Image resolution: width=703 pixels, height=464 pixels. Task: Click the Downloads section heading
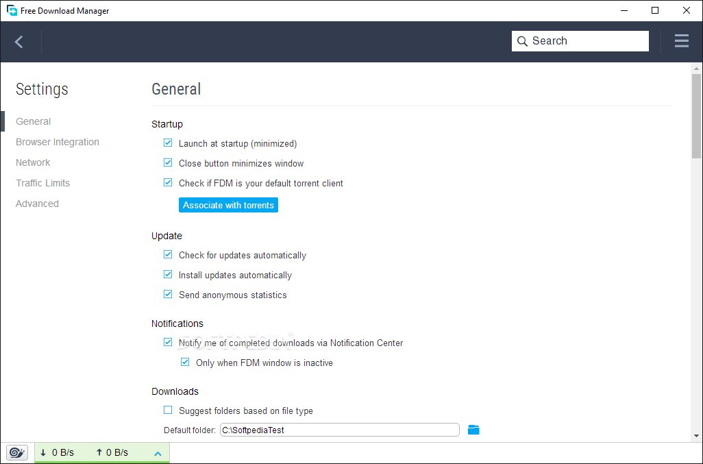(x=175, y=391)
